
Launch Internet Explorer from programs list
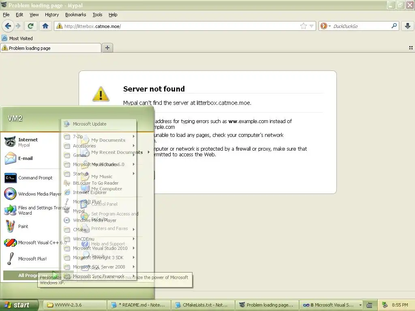pos(99,192)
